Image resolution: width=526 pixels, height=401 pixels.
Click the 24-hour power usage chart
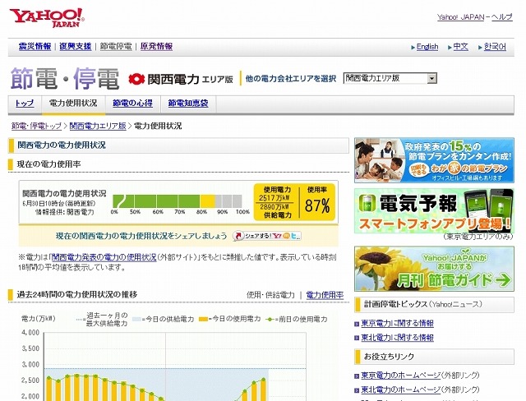click(174, 366)
